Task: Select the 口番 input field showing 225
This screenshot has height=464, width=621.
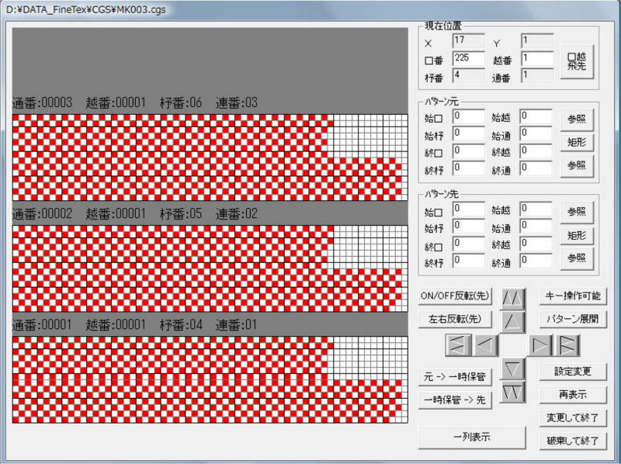Action: pyautogui.click(x=468, y=58)
